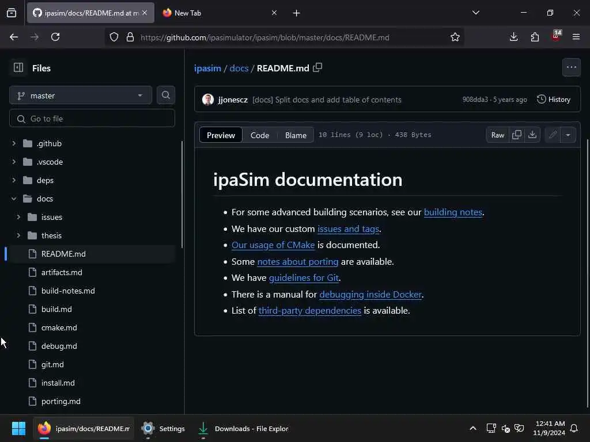Open third-party dependencies link

coord(309,310)
